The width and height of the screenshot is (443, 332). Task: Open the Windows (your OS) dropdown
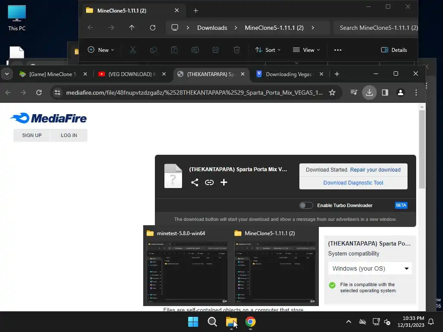[370, 268]
